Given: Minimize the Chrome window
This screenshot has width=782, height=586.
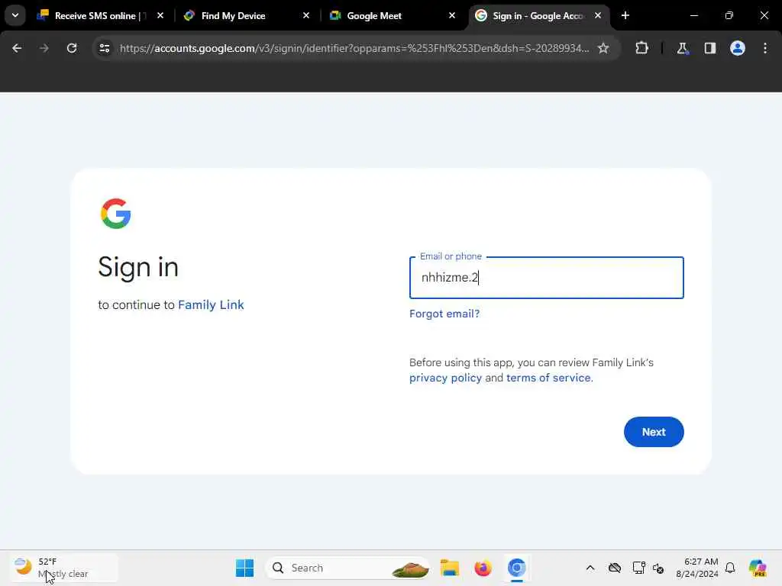Looking at the screenshot, I should tap(693, 15).
